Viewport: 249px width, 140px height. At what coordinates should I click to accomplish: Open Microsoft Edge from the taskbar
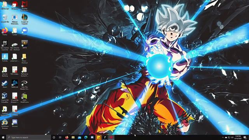[86, 137]
